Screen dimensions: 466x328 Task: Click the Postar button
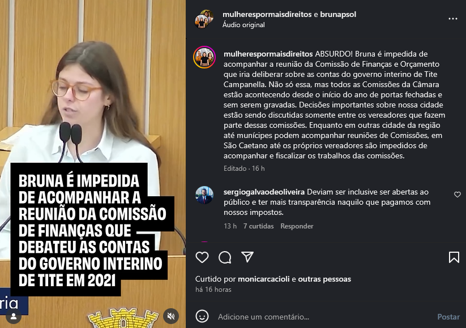(448, 317)
